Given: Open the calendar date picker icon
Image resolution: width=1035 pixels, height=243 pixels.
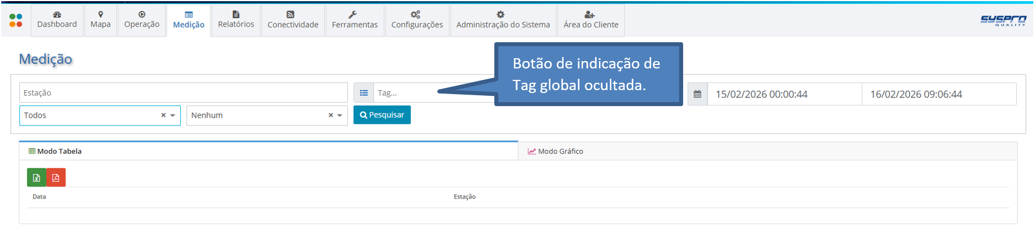Looking at the screenshot, I should 697,94.
